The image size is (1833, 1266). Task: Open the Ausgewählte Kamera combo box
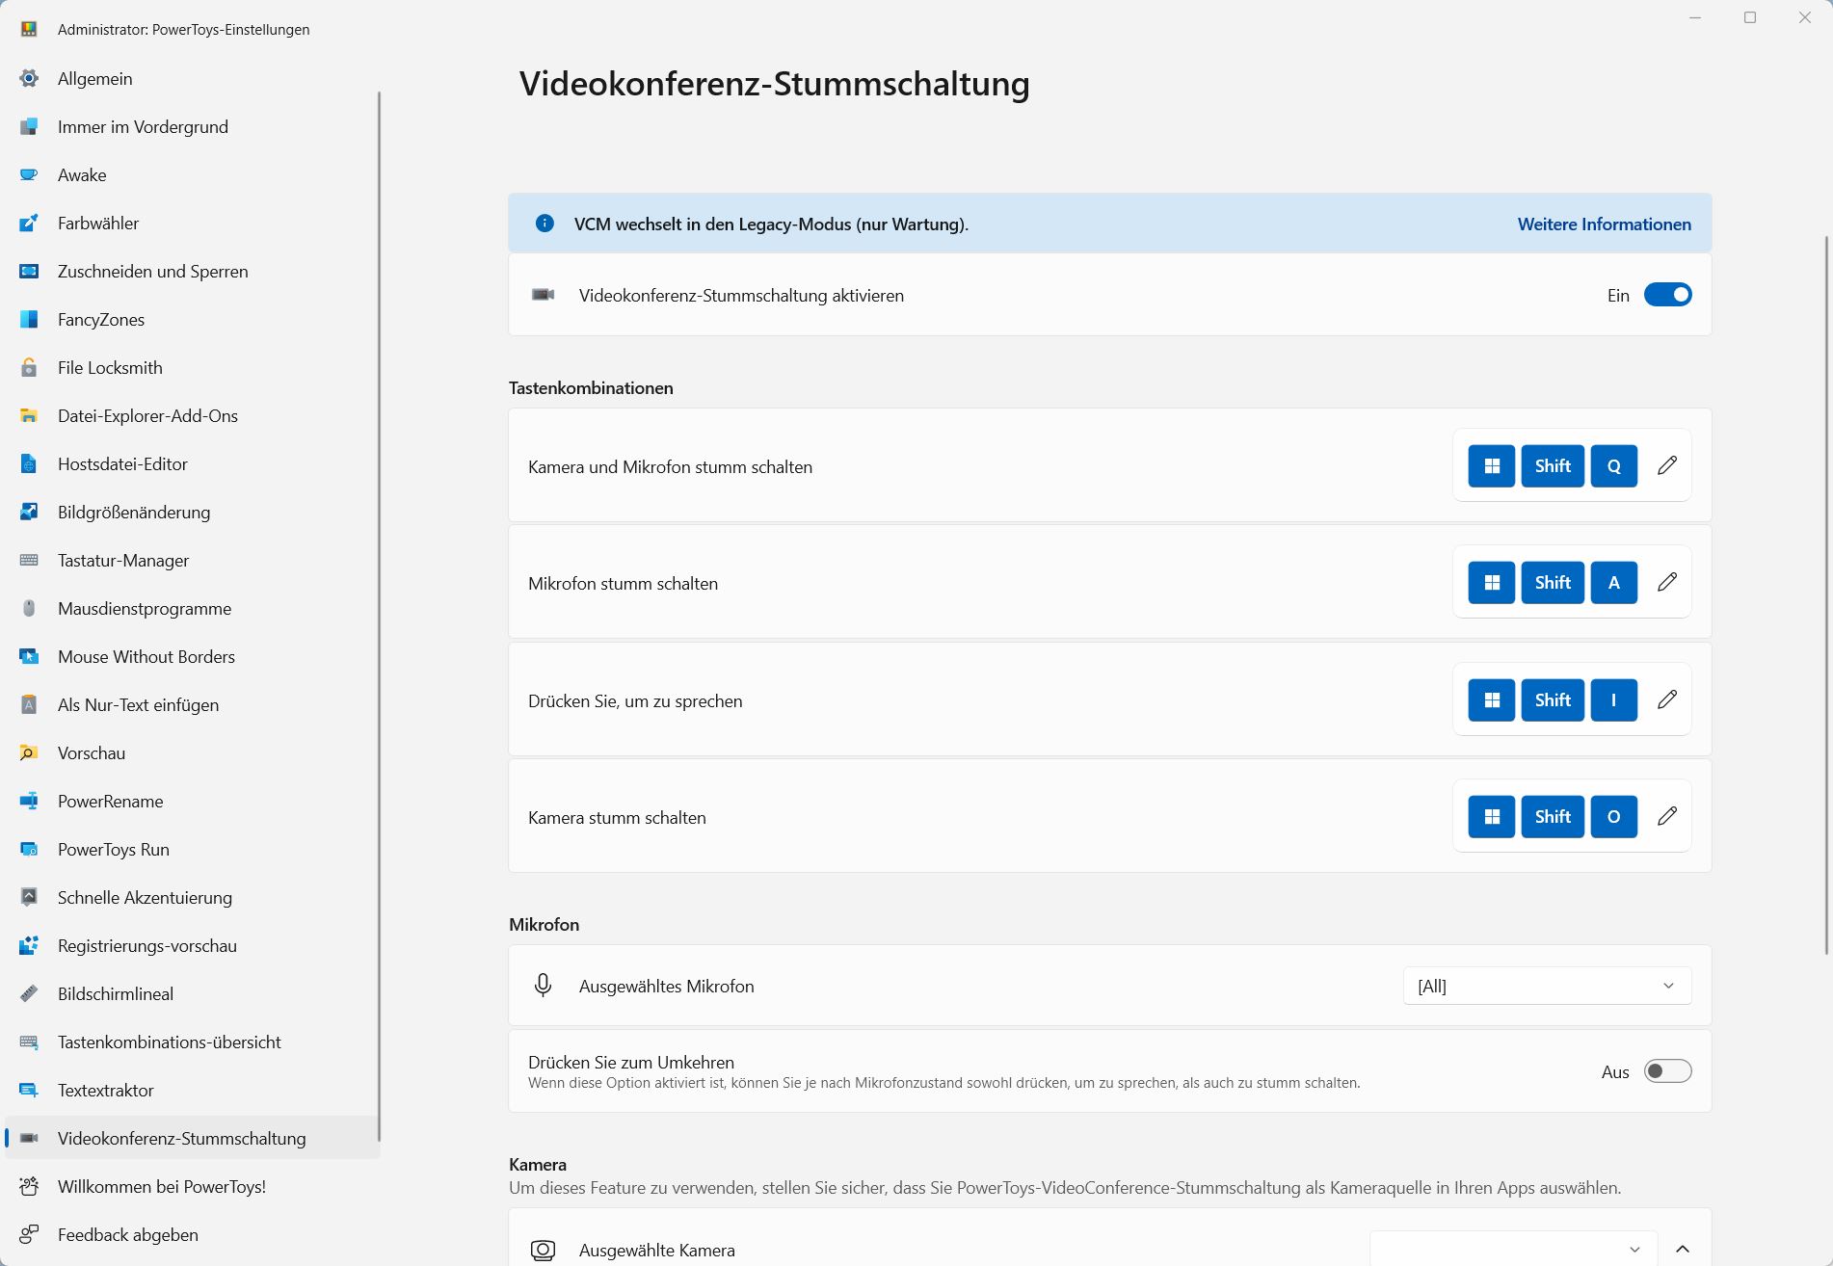click(x=1512, y=1250)
